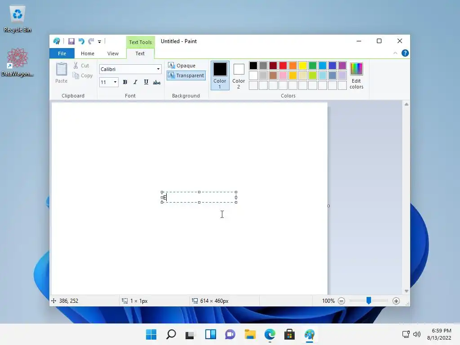Open Edit colors dialog
460x345 pixels.
(x=356, y=75)
